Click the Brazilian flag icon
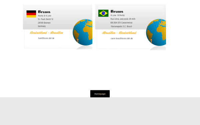This screenshot has width=200, height=125. 103,13
